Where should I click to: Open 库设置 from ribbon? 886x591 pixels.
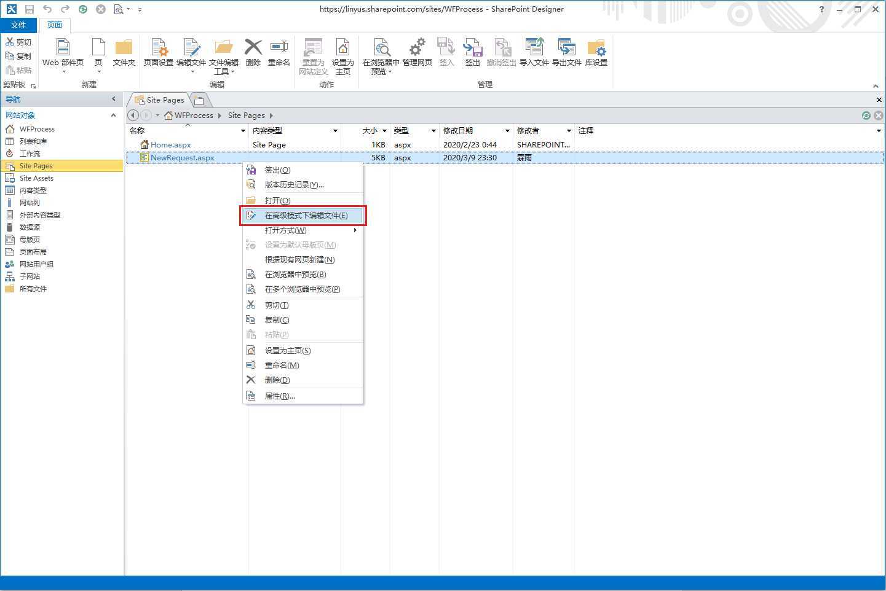coord(596,53)
